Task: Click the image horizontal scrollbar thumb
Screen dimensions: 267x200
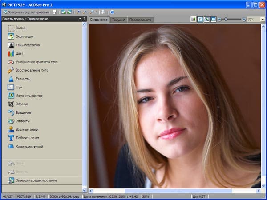Action: pyautogui.click(x=178, y=191)
